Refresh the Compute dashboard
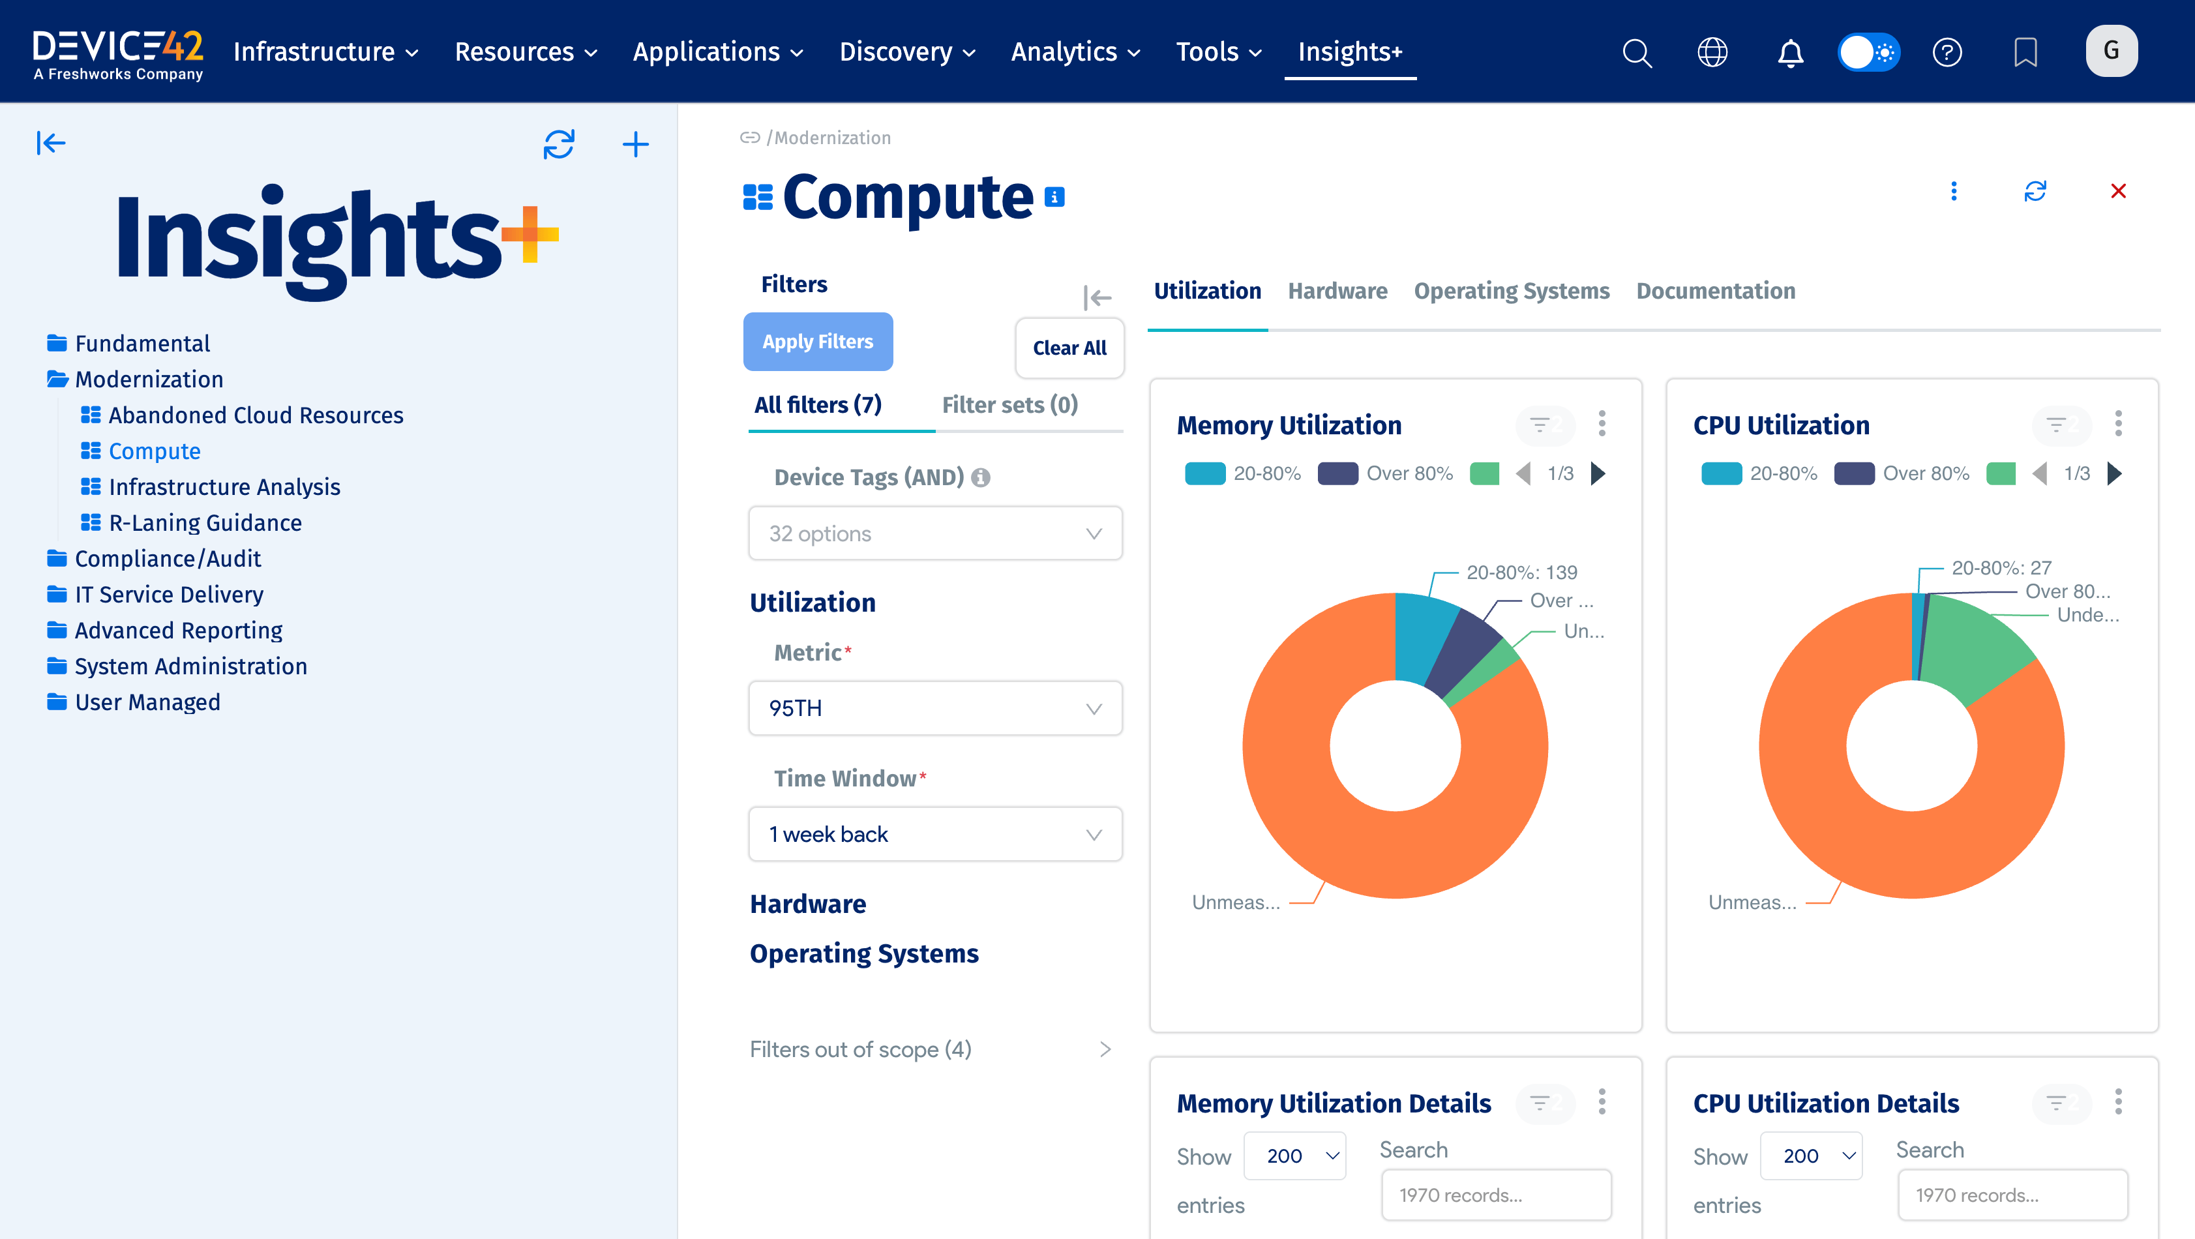This screenshot has height=1239, width=2195. (2035, 191)
